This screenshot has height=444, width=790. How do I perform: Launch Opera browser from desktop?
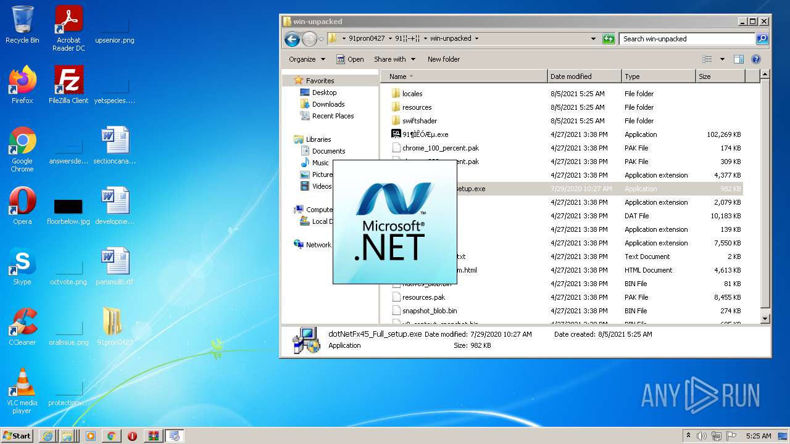point(22,206)
